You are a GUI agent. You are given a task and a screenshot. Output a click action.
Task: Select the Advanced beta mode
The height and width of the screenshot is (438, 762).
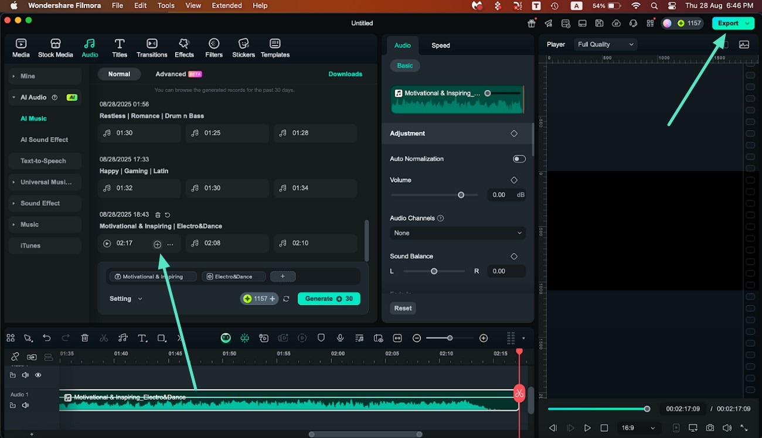[178, 74]
